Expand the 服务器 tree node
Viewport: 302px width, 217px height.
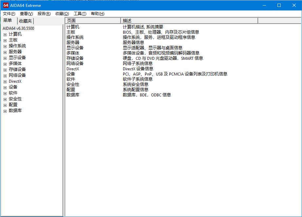point(5,52)
